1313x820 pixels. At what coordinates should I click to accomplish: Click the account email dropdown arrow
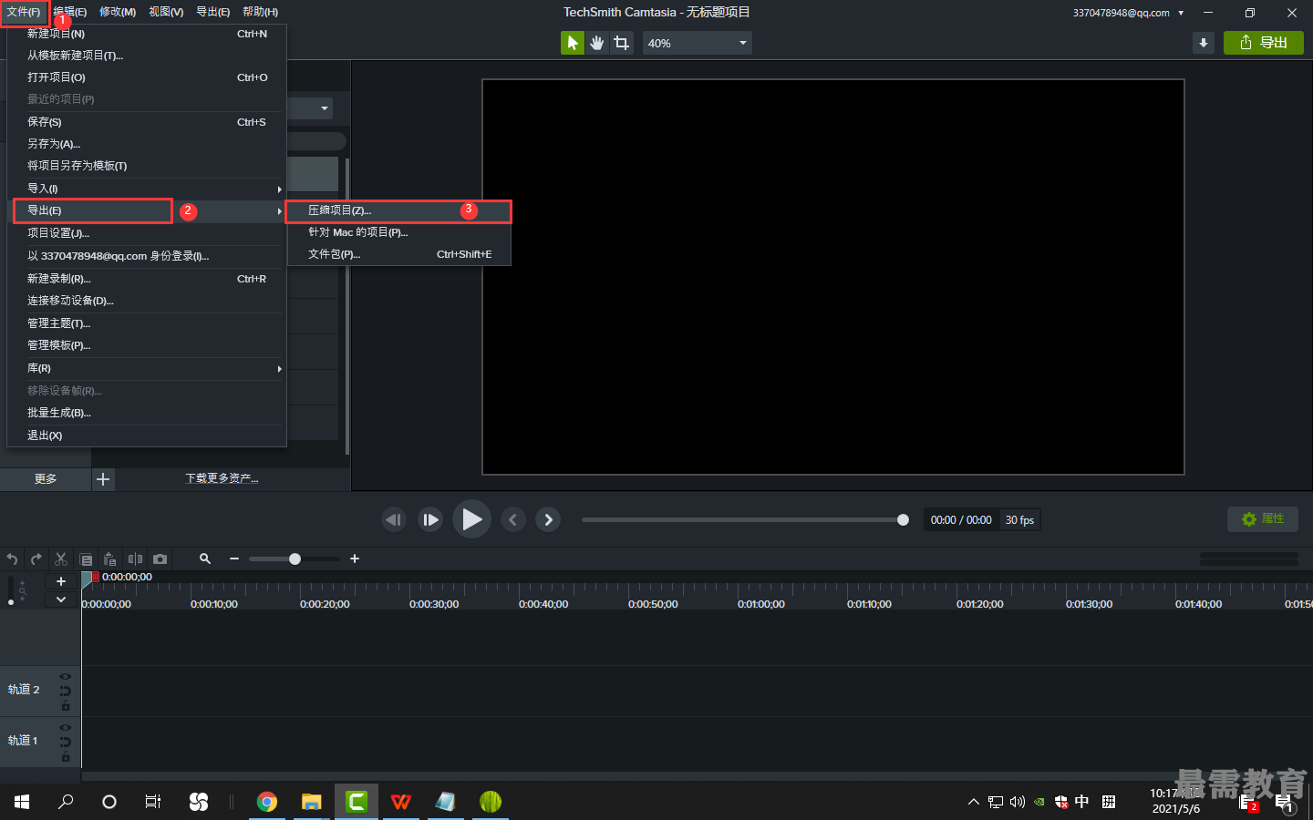(1181, 13)
